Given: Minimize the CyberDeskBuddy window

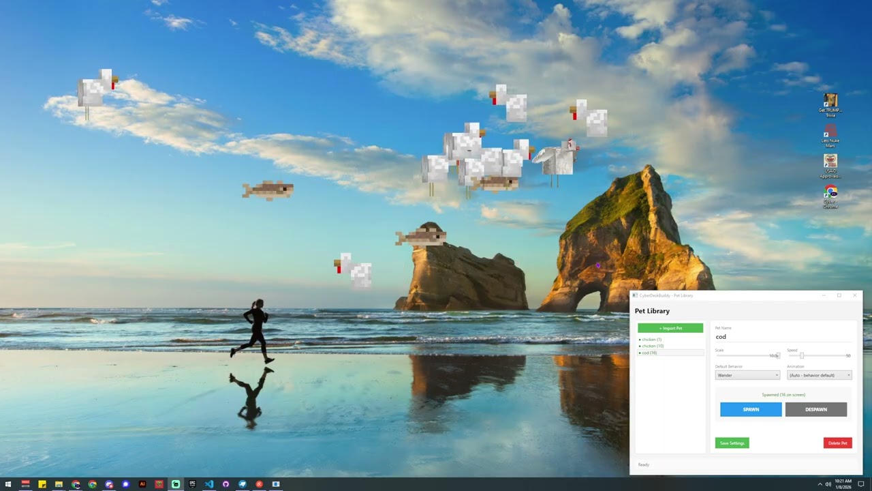Looking at the screenshot, I should 823,295.
